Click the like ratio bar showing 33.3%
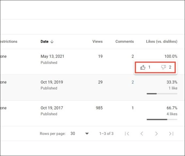The width and height of the screenshot is (185, 156). pyautogui.click(x=162, y=94)
